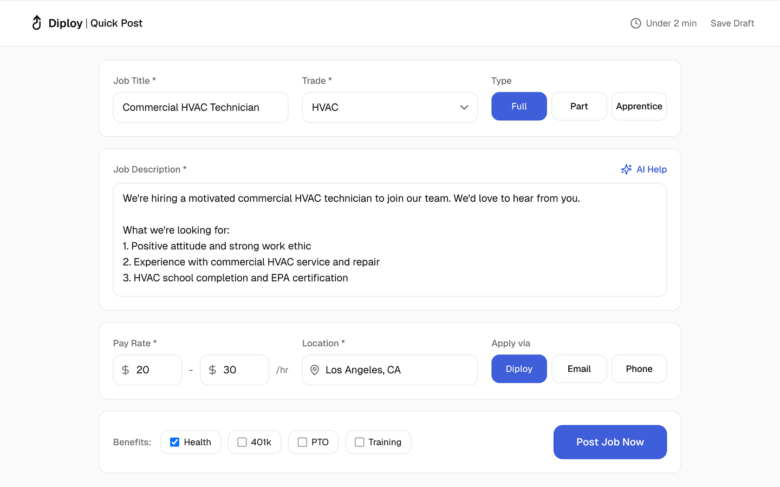Expand the Trade list with chevron arrow
This screenshot has height=487, width=780.
point(464,107)
